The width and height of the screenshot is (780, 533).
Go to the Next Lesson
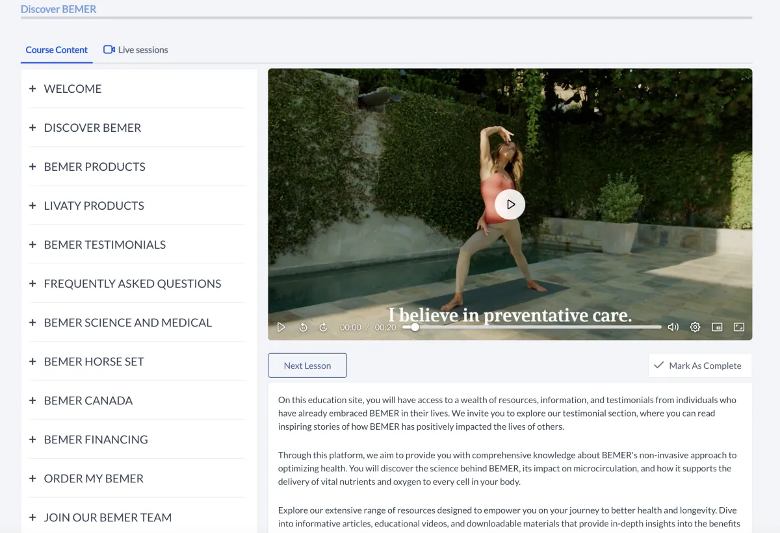tap(307, 366)
